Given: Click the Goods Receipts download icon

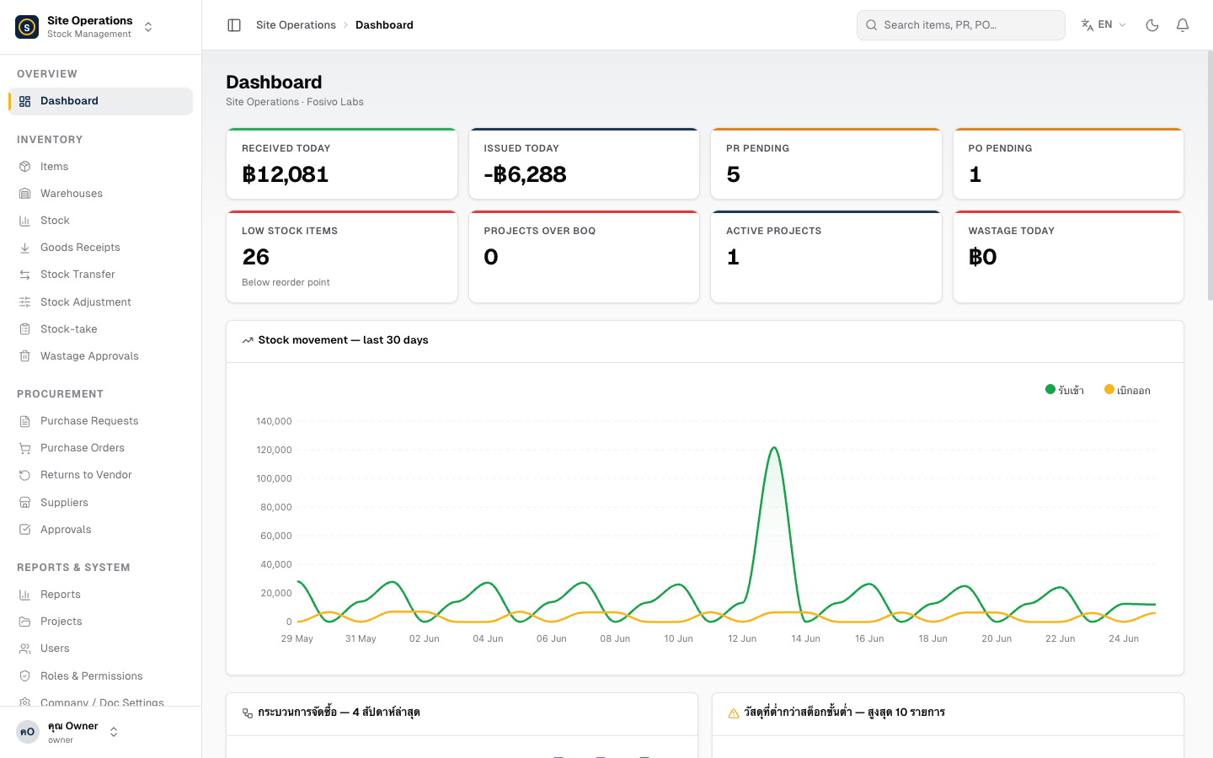Looking at the screenshot, I should pyautogui.click(x=25, y=248).
